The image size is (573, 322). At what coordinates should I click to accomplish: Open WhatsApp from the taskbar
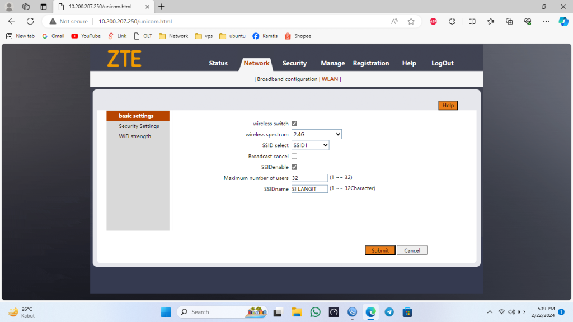(x=315, y=312)
